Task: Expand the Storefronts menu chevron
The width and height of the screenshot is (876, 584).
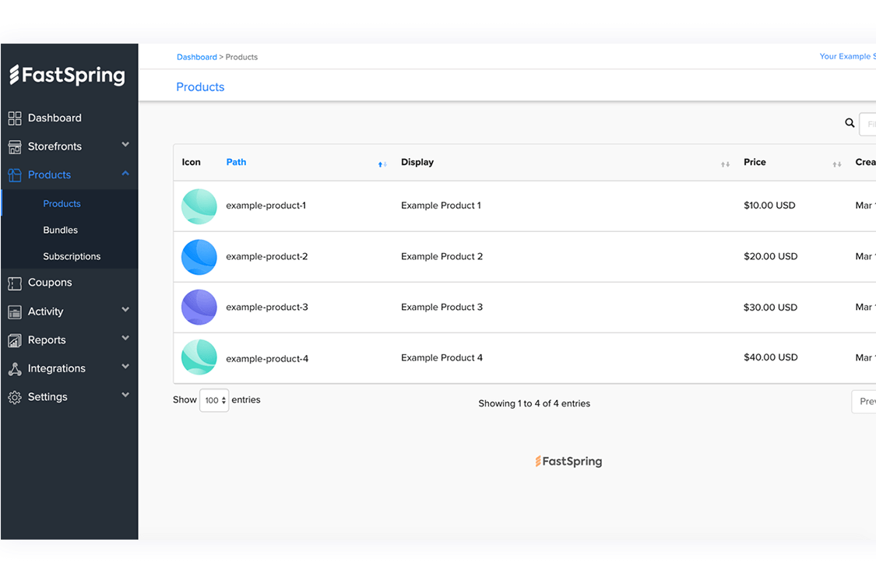Action: tap(125, 145)
